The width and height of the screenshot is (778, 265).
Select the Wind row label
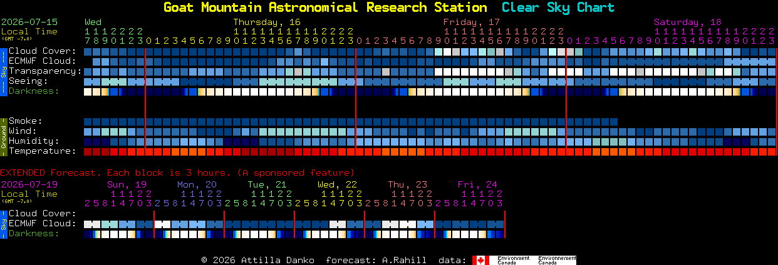(x=23, y=131)
